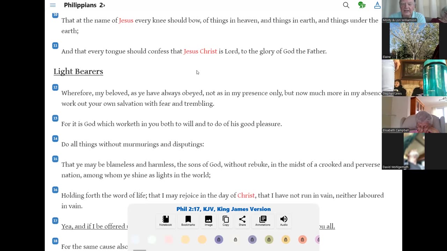The image size is (447, 251).
Task: Click verse 13 text 'For it is God which worketh'
Action: [171, 124]
